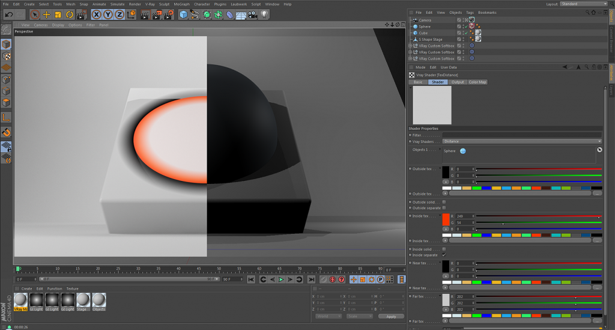Activate the Move tool in top toolbar
The height and width of the screenshot is (330, 615).
46,15
